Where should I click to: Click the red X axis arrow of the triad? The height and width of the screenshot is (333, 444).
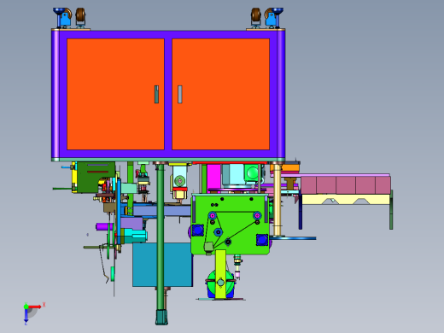35,307
